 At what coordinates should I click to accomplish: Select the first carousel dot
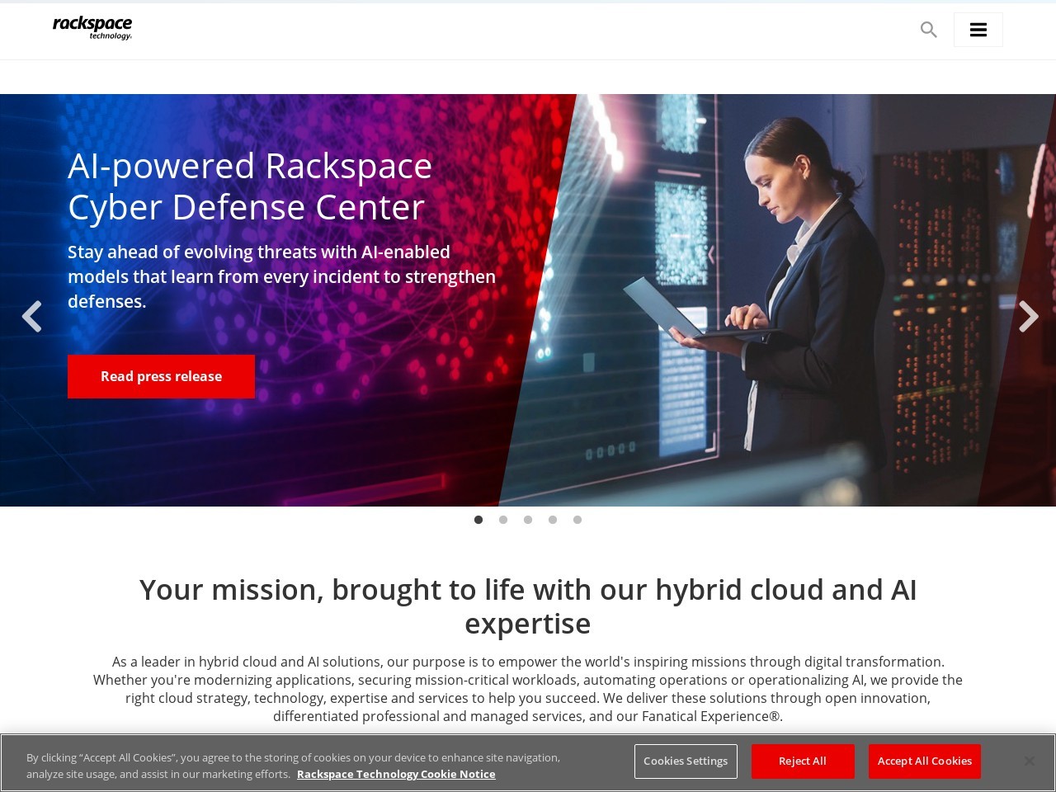click(478, 520)
